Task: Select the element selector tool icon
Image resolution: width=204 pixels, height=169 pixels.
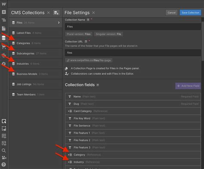Action: click(4, 121)
